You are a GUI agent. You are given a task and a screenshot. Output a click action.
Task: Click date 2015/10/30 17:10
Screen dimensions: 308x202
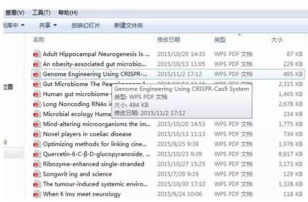pyautogui.click(x=181, y=184)
